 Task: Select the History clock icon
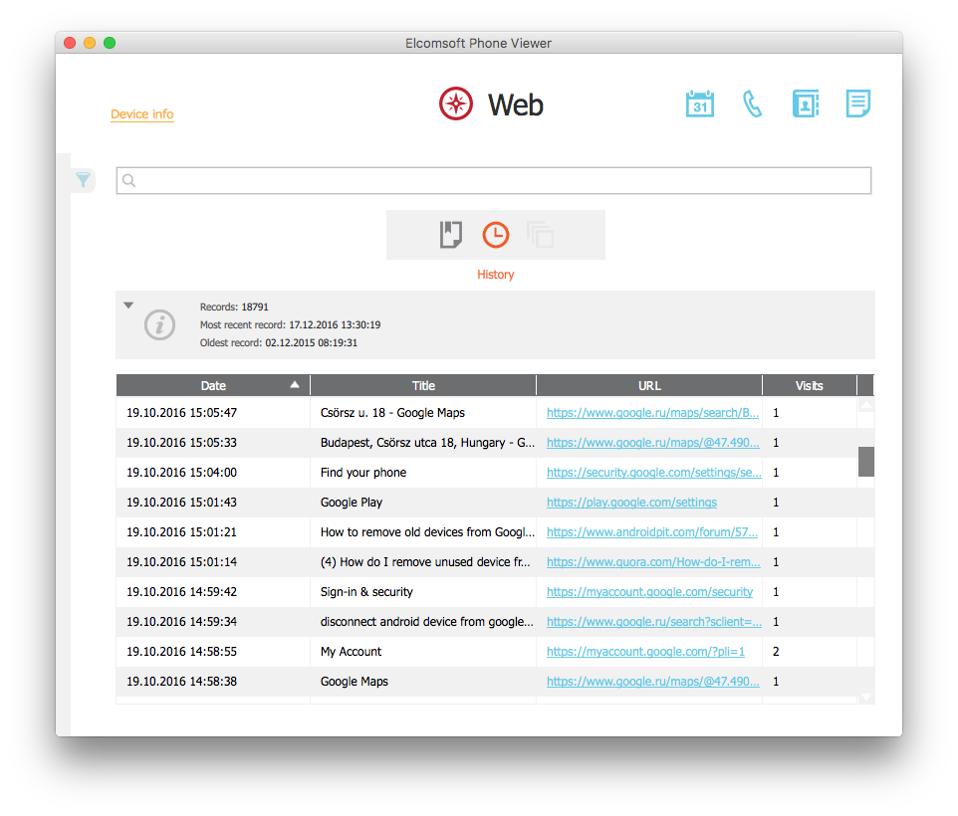tap(496, 235)
